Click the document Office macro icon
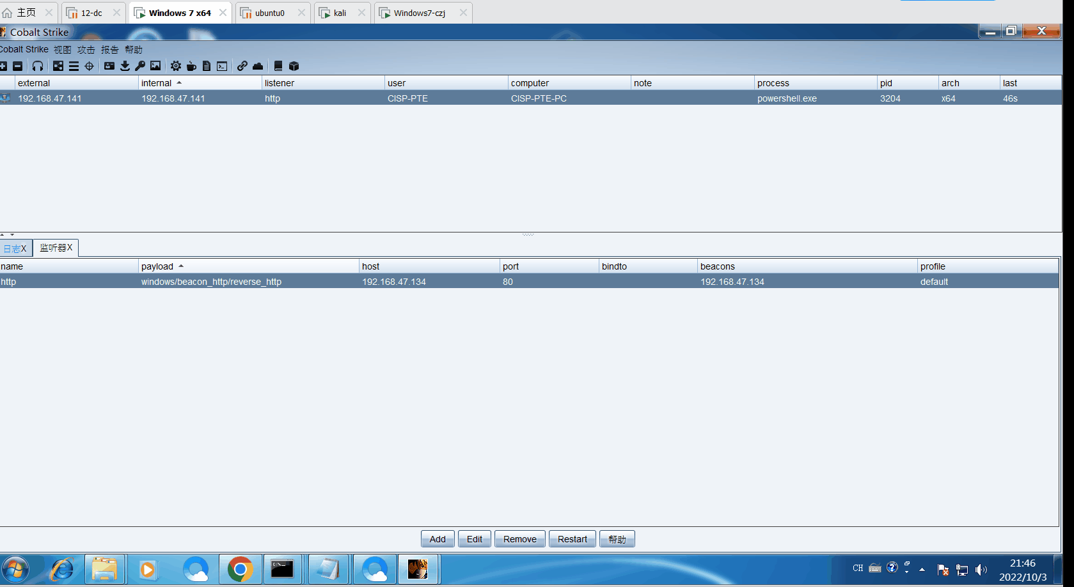Image resolution: width=1074 pixels, height=587 pixels. coord(207,66)
